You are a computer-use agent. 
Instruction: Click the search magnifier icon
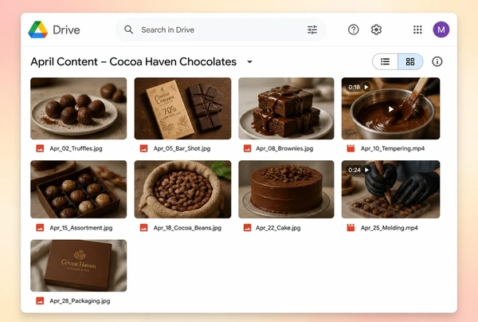pos(128,29)
